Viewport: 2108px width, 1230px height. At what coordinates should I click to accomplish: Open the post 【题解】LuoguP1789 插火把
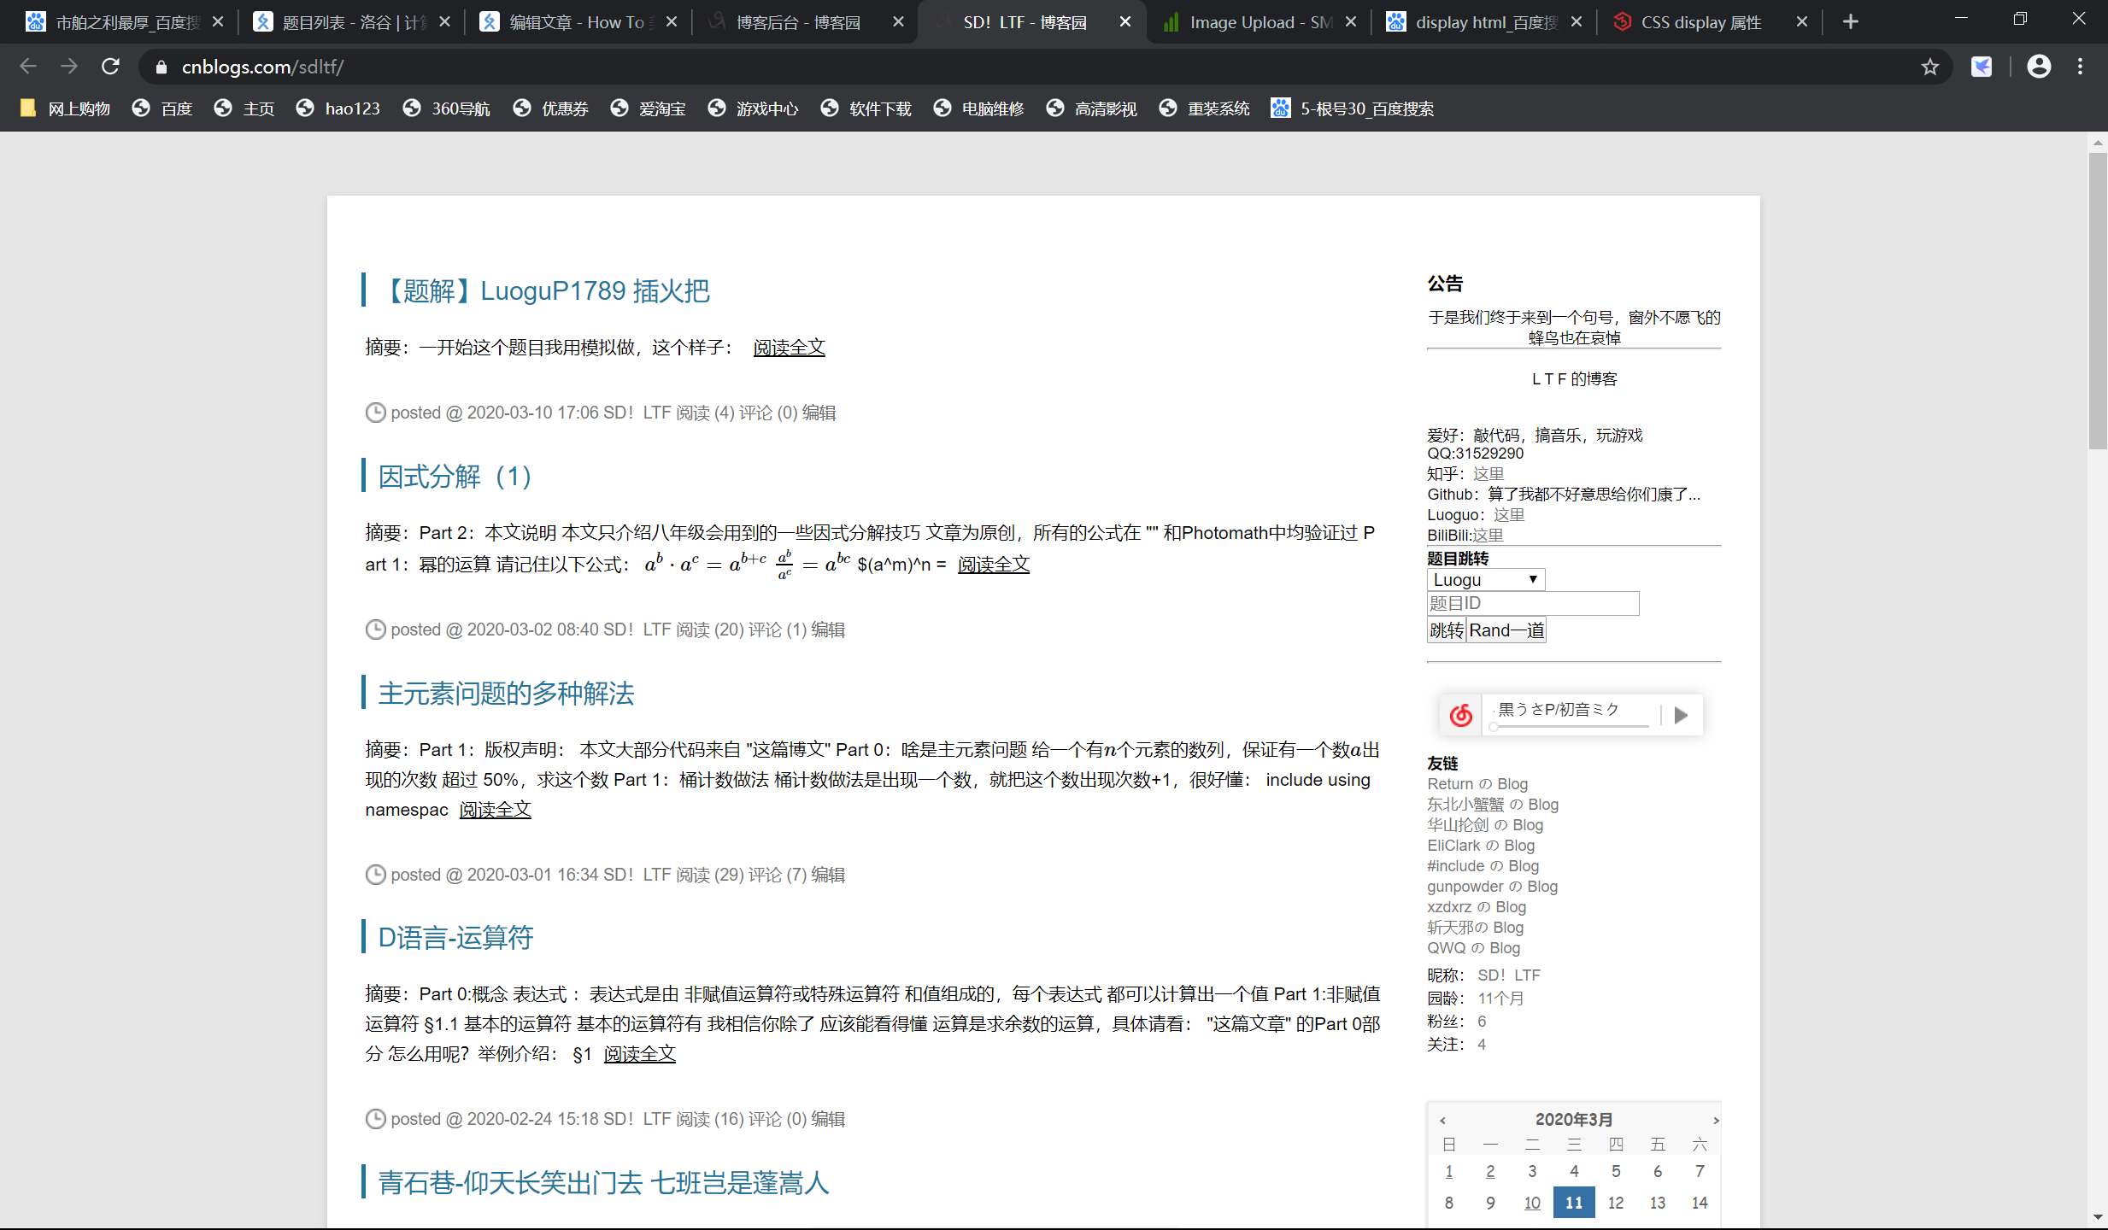click(543, 290)
